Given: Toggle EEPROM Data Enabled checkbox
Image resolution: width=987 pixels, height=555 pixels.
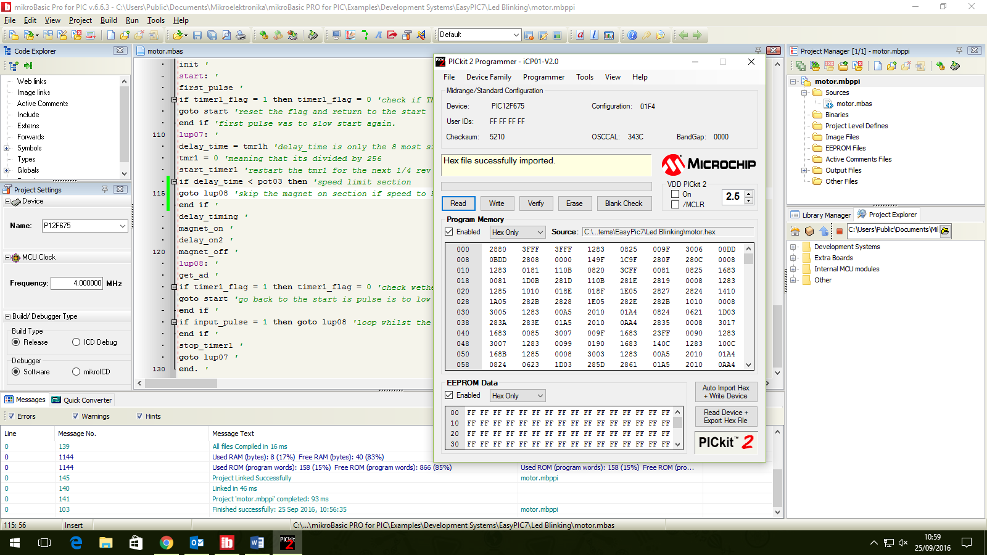Looking at the screenshot, I should point(449,395).
